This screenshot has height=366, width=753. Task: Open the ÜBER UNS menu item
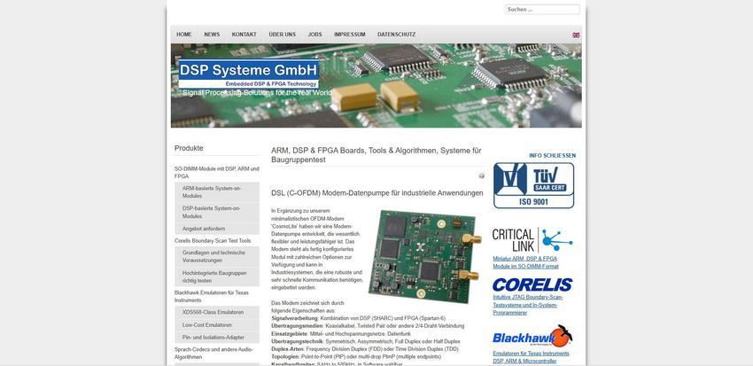click(283, 35)
